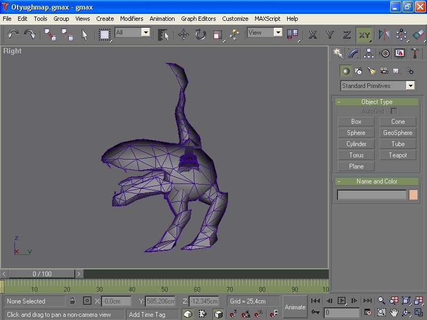
Task: Click the Animate button
Action: coord(295,307)
